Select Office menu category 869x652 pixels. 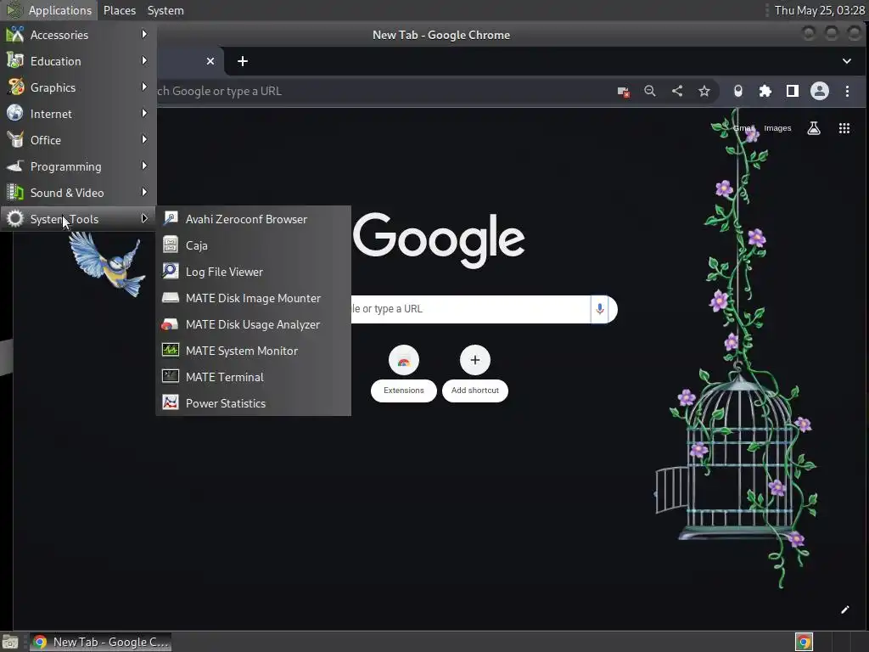point(78,140)
